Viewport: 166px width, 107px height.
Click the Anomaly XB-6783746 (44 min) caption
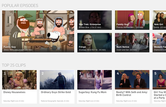[x=92, y=50]
